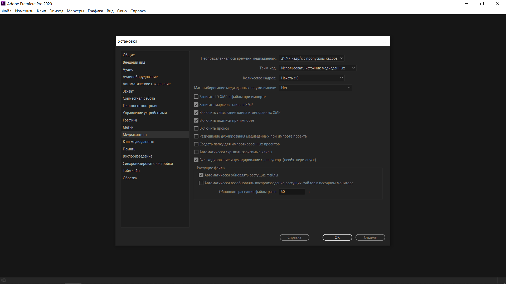Open the Окно menu
This screenshot has height=284, width=506.
click(122, 11)
